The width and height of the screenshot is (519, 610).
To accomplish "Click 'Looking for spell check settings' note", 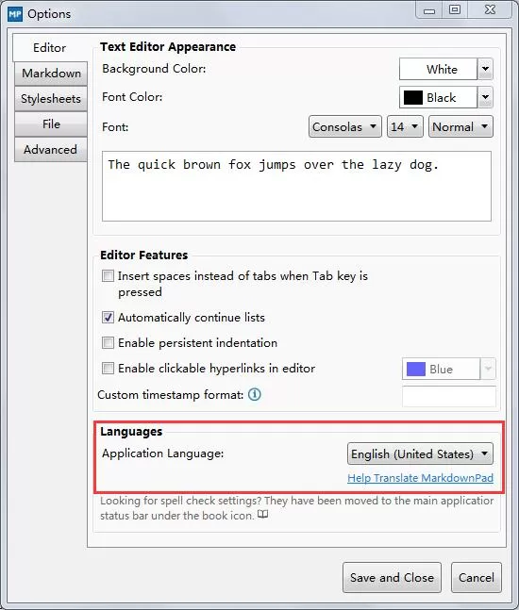I will (x=296, y=507).
